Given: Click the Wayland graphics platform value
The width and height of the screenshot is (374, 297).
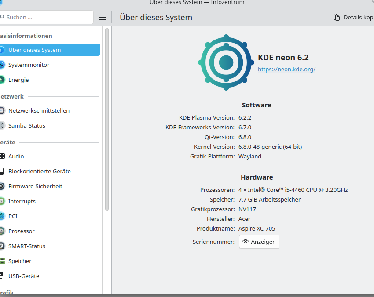Looking at the screenshot, I should coord(250,157).
